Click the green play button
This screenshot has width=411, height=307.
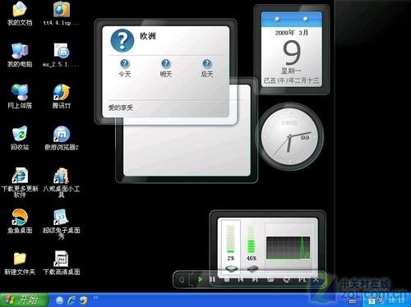[200, 279]
